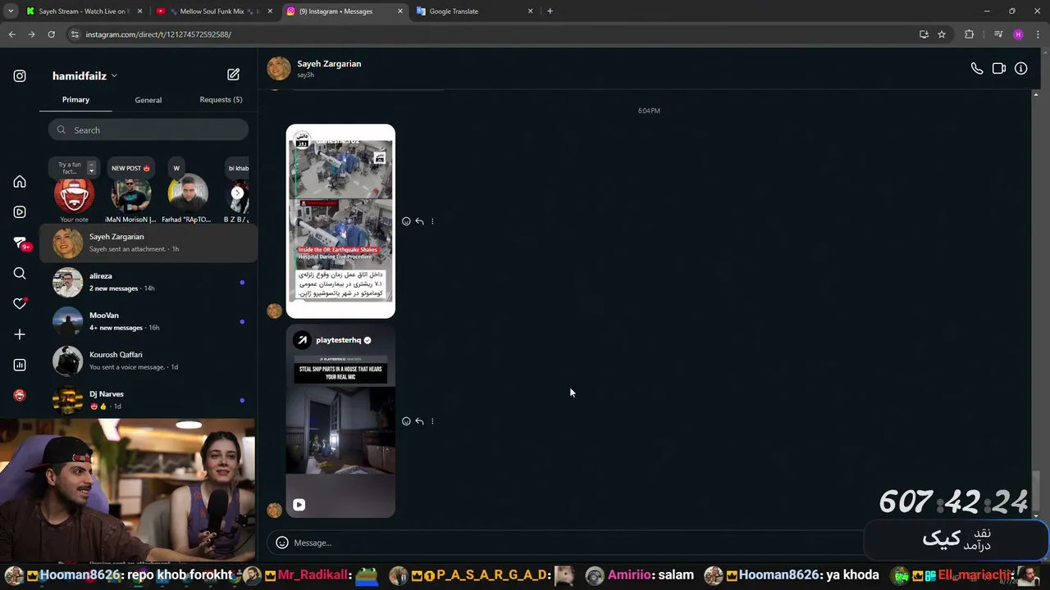Viewport: 1050px width, 590px height.
Task: Compose a new message with pencil icon
Action: coord(234,75)
